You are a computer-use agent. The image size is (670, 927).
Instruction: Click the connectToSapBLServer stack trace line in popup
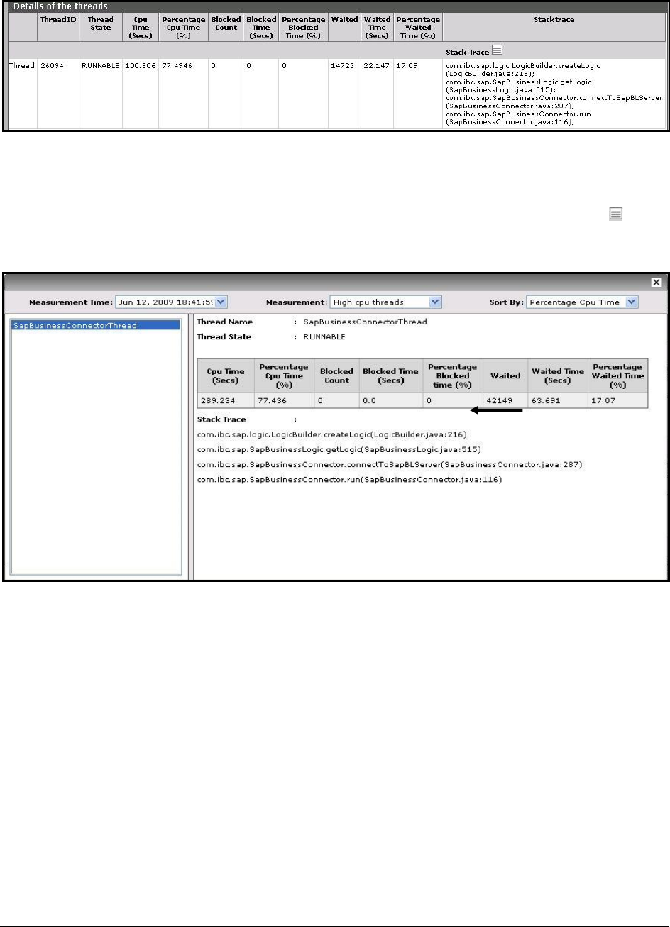click(x=390, y=465)
